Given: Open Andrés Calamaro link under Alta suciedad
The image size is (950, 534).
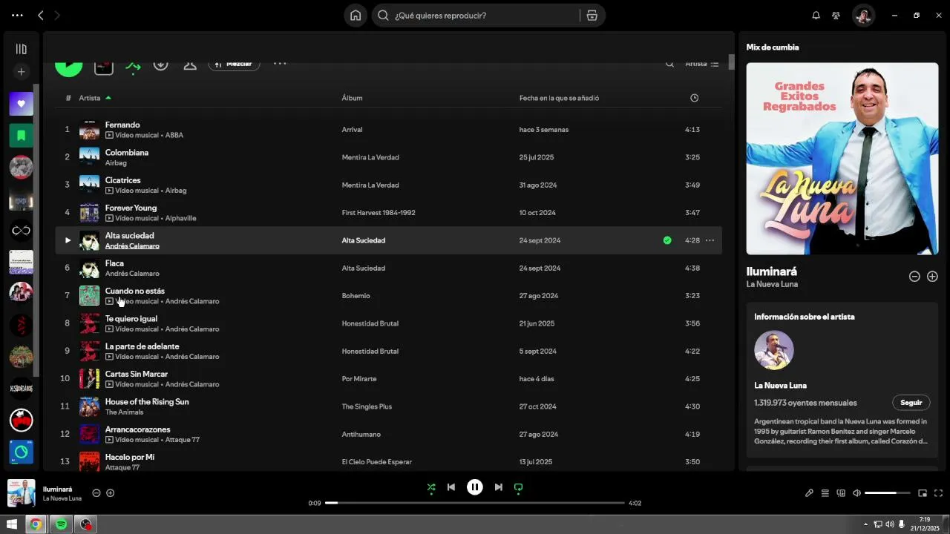Looking at the screenshot, I should point(132,246).
